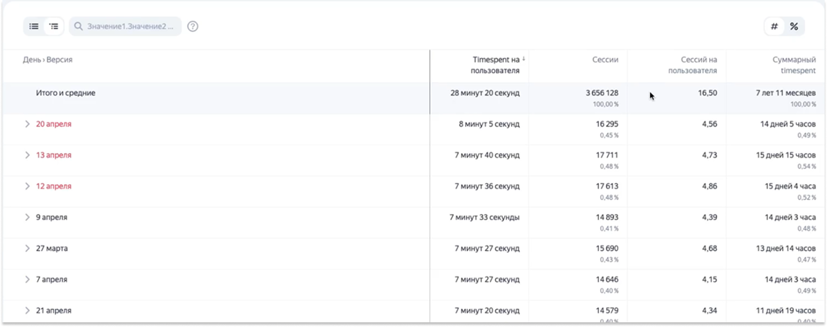Sort by Суммарный timespent column
The image size is (827, 327).
pyautogui.click(x=794, y=65)
